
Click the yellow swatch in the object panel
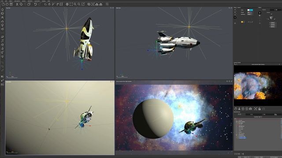[242, 22]
